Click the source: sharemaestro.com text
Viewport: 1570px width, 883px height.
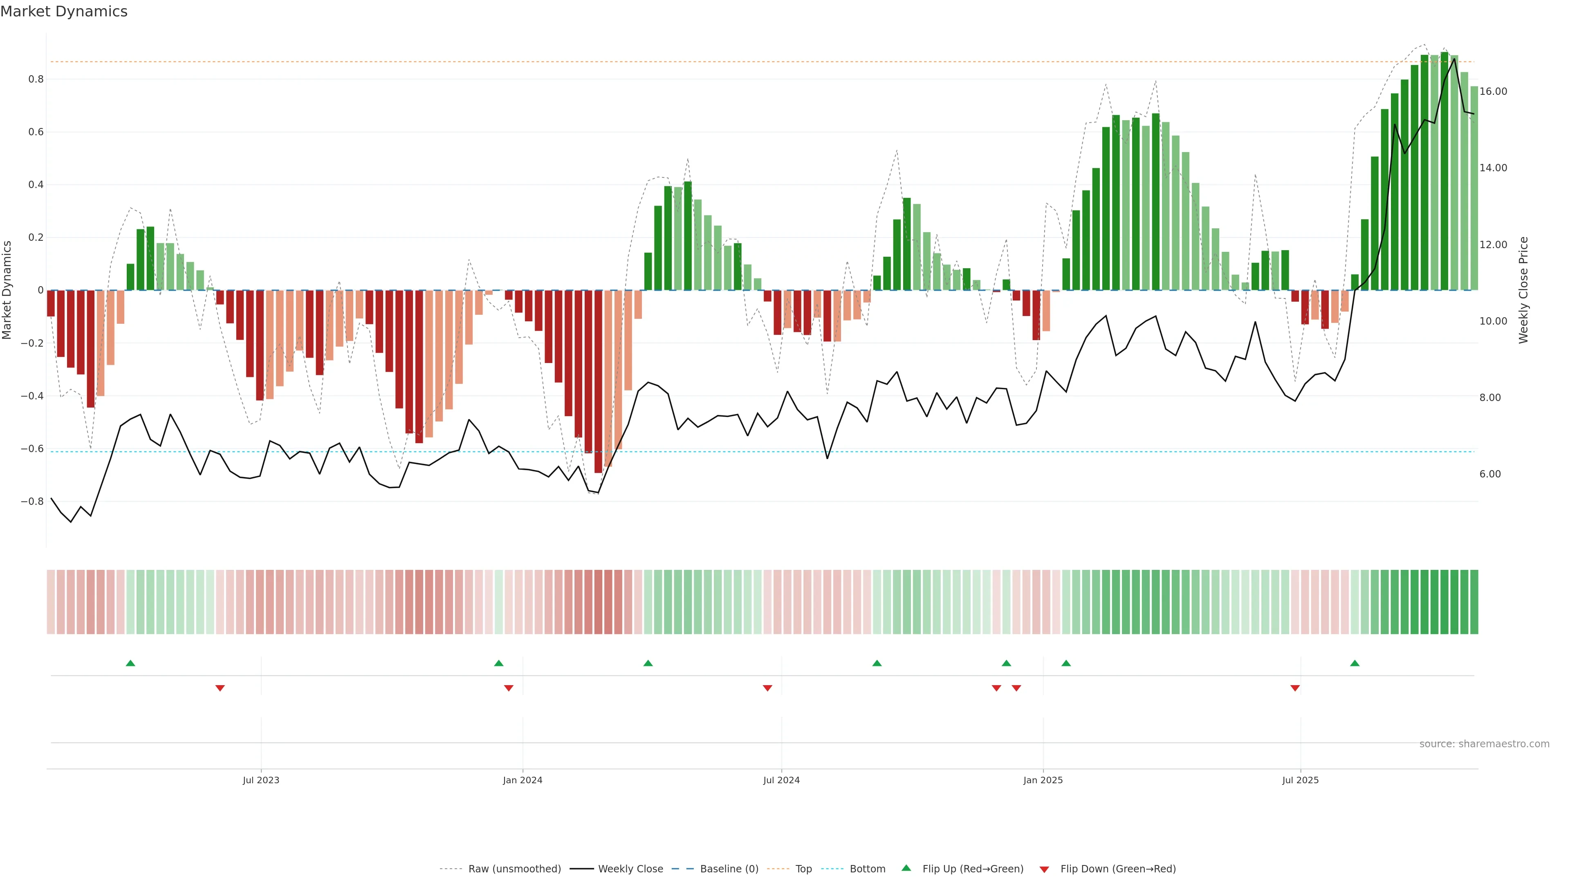tap(1484, 744)
